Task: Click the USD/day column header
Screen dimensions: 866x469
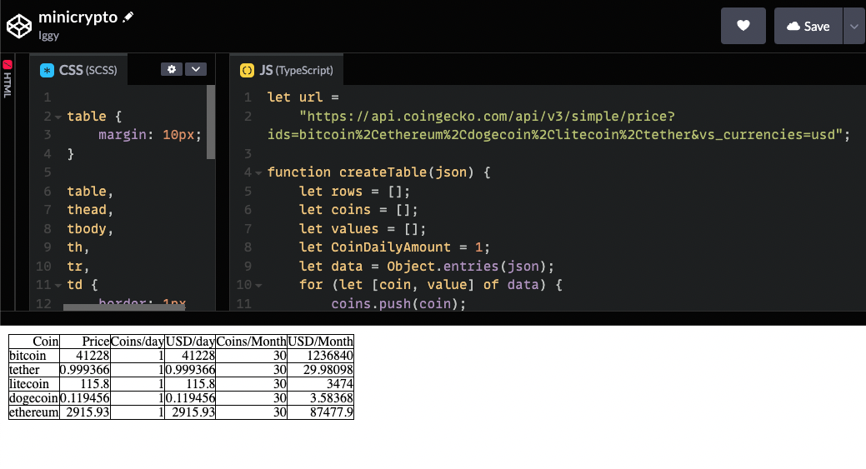Action: (190, 342)
